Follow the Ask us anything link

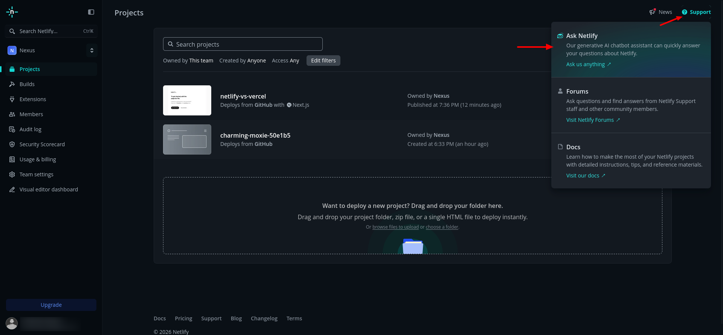coord(589,64)
